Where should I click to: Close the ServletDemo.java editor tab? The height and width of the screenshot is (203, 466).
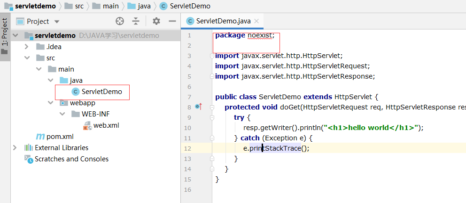click(256, 21)
